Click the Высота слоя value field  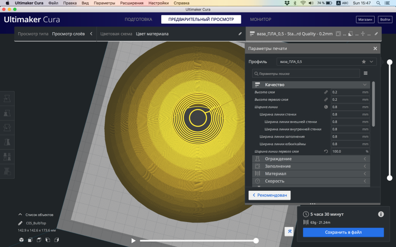tap(350, 92)
